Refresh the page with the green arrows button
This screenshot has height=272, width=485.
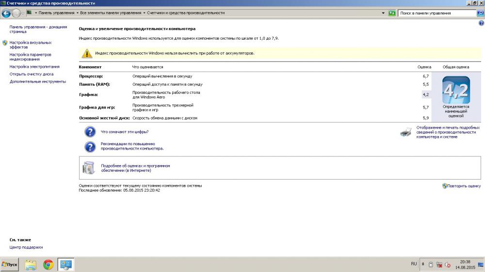point(392,13)
